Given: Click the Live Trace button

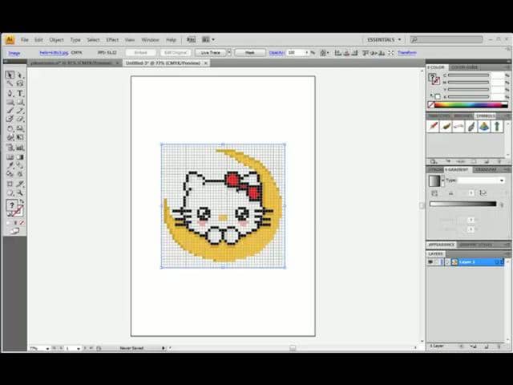Looking at the screenshot, I should pyautogui.click(x=210, y=52).
